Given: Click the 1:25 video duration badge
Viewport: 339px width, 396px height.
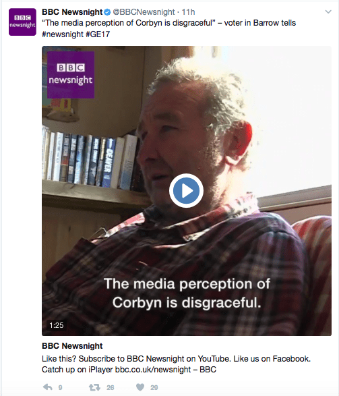Looking at the screenshot, I should 57,325.
